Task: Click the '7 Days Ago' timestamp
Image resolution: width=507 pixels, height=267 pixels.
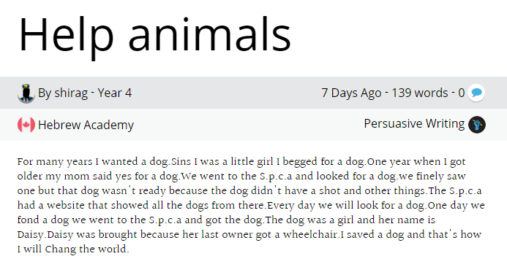Action: click(x=351, y=93)
